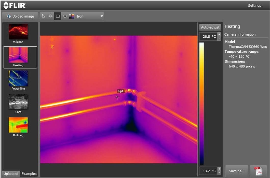Screen dimensions: 270x178
Task: Decrease the 13.2 °C minimum temperature
Action: click(219, 173)
